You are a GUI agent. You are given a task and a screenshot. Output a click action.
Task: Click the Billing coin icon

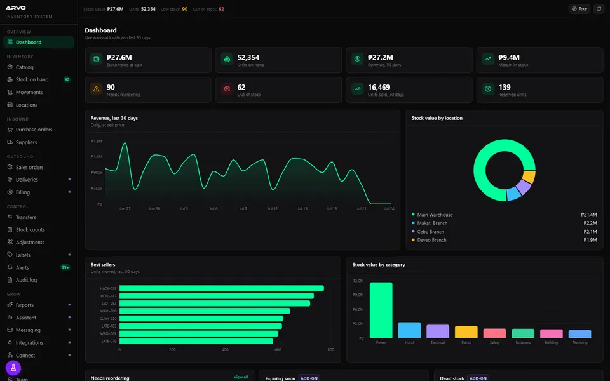point(10,192)
